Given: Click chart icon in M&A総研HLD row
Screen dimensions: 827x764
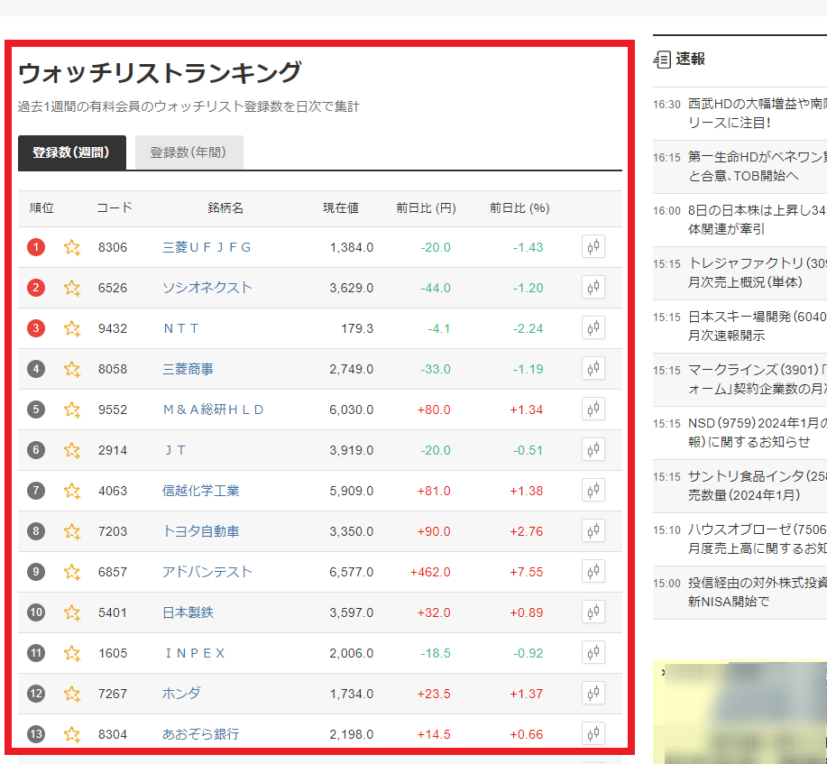Looking at the screenshot, I should [593, 409].
